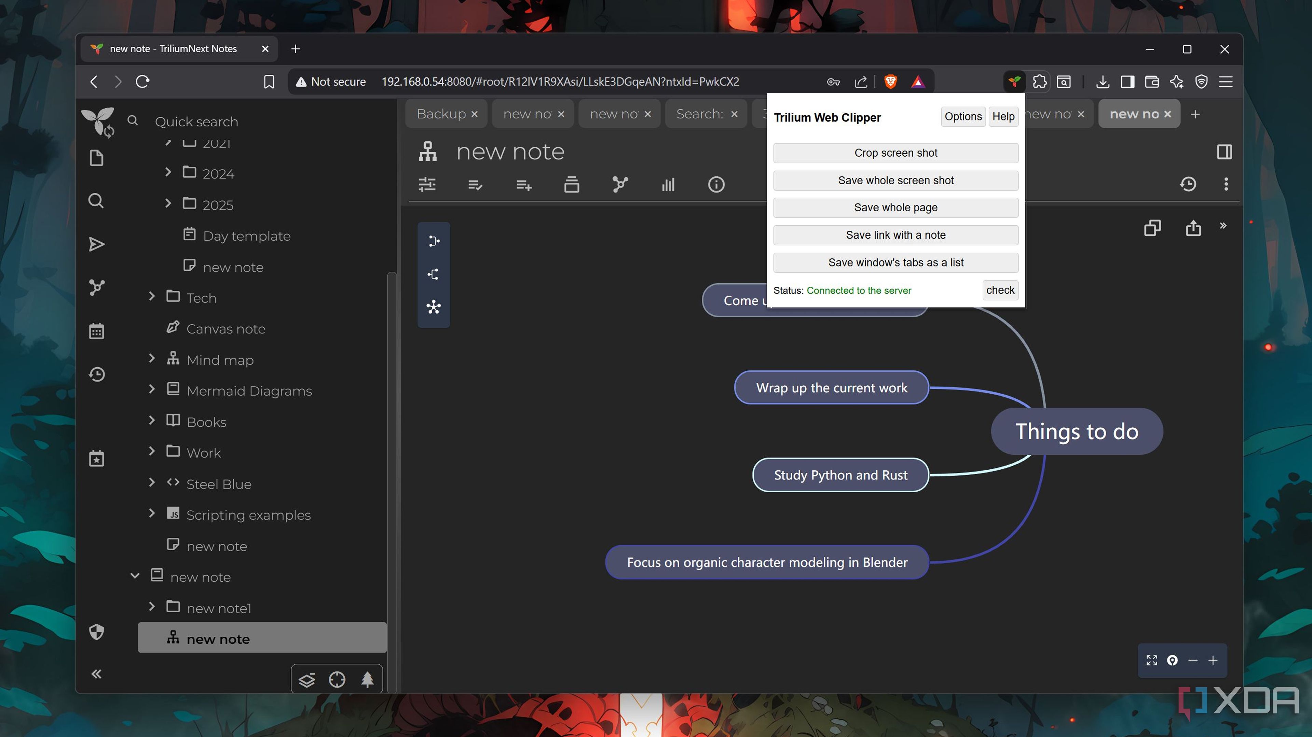Expand the Tech folder
This screenshot has height=737, width=1312.
click(x=152, y=296)
